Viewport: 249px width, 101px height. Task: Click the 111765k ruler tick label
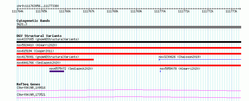pos(41,11)
